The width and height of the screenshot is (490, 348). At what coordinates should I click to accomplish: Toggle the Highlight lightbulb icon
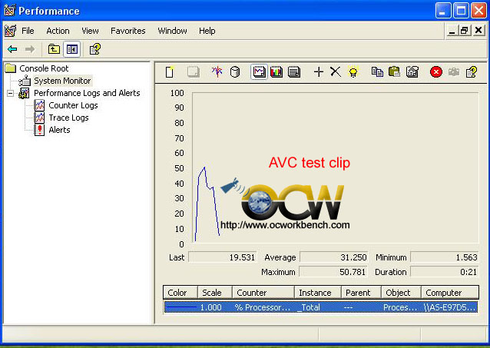[353, 72]
